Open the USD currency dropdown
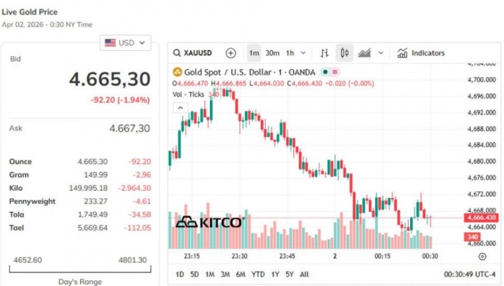This screenshot has width=504, height=286. (x=126, y=42)
